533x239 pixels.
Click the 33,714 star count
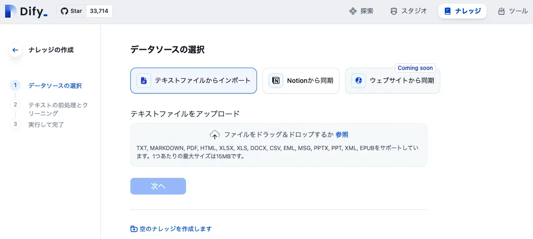99,11
